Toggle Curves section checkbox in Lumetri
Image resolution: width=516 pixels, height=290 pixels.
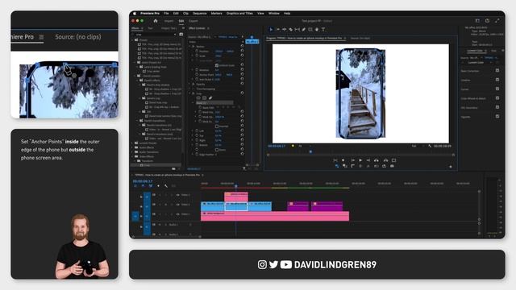pos(497,89)
